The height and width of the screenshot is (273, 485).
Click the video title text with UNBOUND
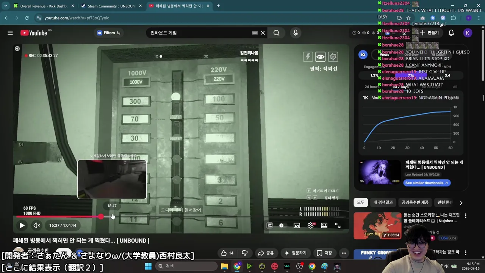click(x=81, y=240)
